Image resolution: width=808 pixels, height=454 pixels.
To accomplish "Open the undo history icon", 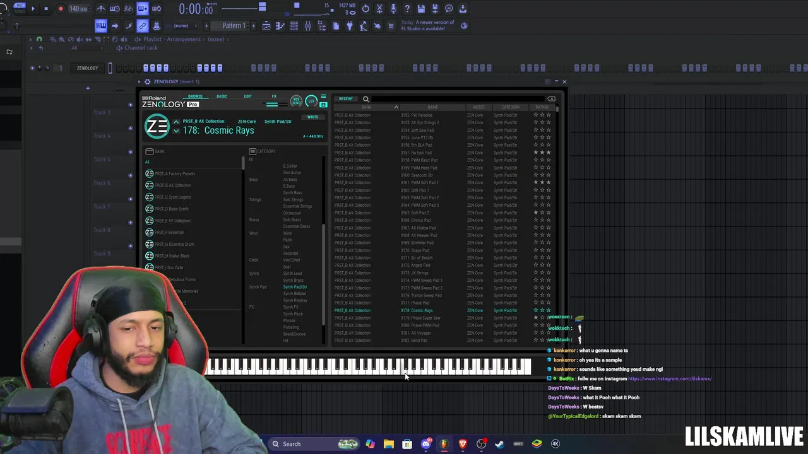I will point(365,9).
